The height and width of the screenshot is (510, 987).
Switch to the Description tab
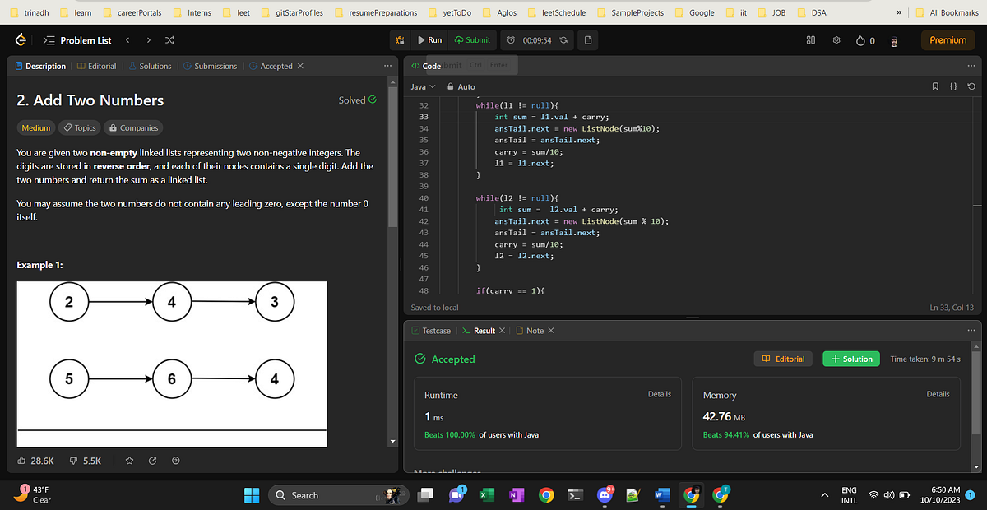(x=40, y=66)
